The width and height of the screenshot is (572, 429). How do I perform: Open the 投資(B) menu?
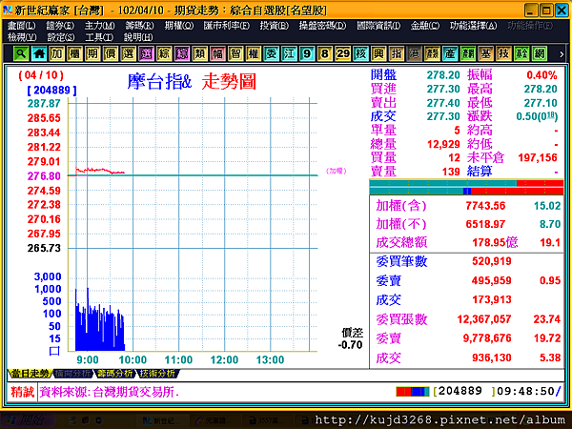(x=275, y=26)
